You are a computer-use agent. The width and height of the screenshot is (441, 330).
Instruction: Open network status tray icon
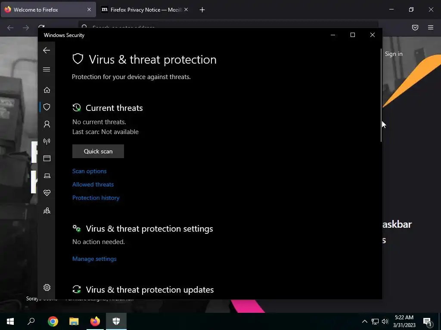point(375,321)
